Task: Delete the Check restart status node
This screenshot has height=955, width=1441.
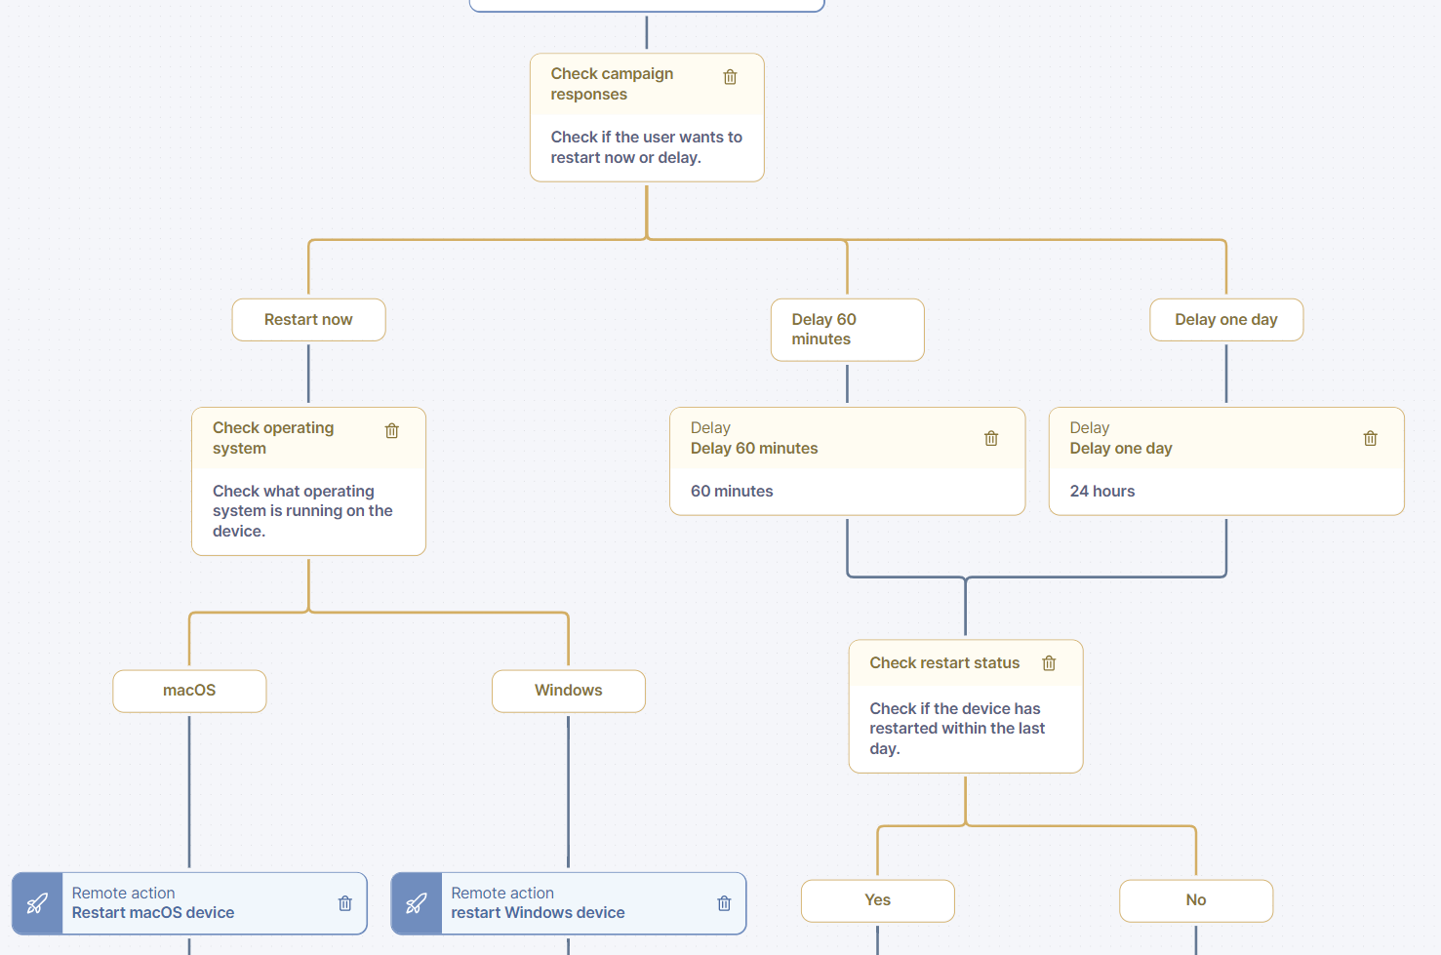Action: 1049,663
